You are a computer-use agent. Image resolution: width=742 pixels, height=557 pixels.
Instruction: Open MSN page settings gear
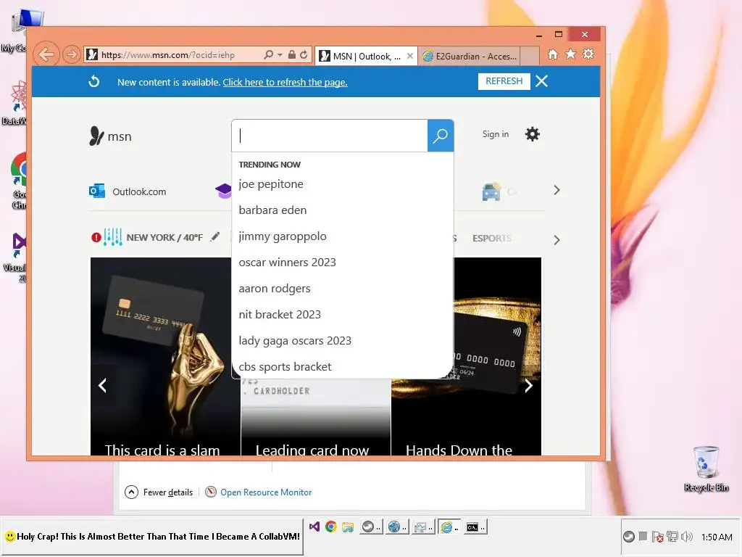(x=533, y=134)
